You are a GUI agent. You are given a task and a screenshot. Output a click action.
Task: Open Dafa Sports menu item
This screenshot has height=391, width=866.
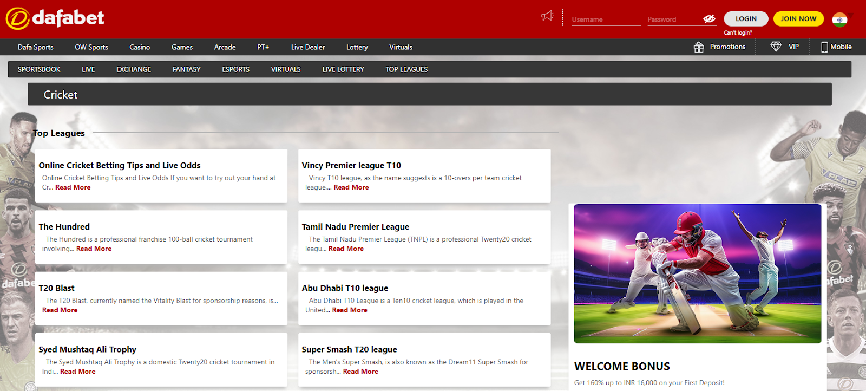(36, 47)
